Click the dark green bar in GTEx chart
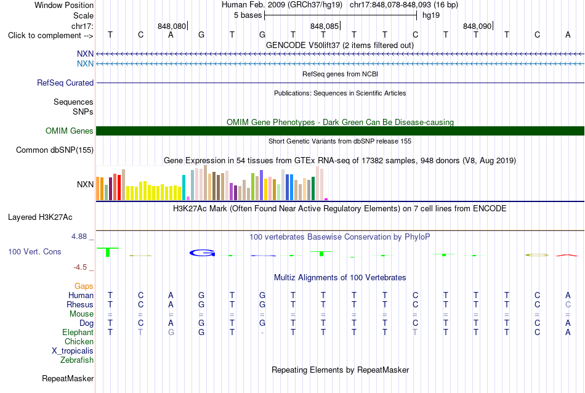 point(313,188)
